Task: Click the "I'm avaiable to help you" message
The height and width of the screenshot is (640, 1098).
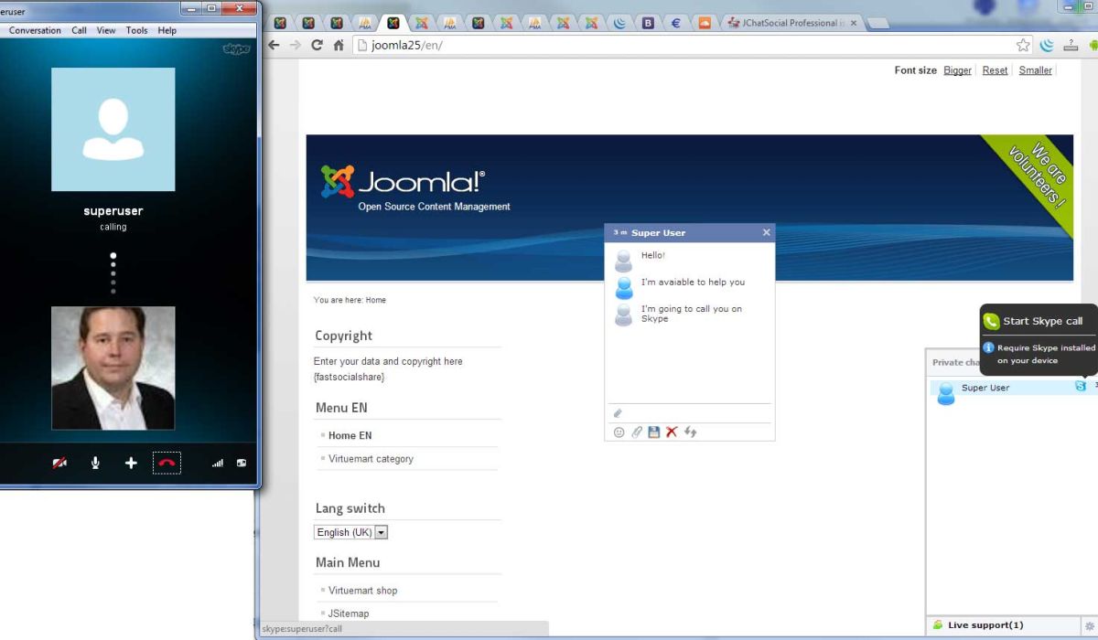Action: 693,282
